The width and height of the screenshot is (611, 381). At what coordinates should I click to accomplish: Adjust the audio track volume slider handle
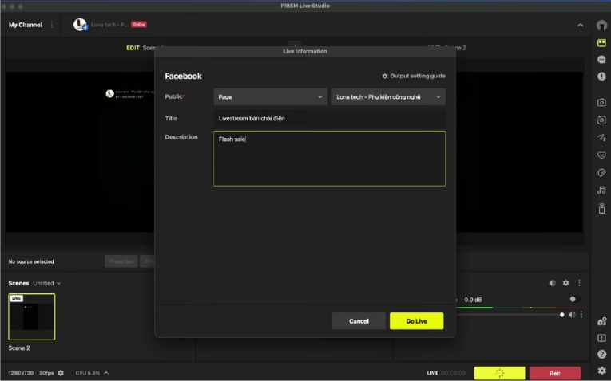[562, 315]
